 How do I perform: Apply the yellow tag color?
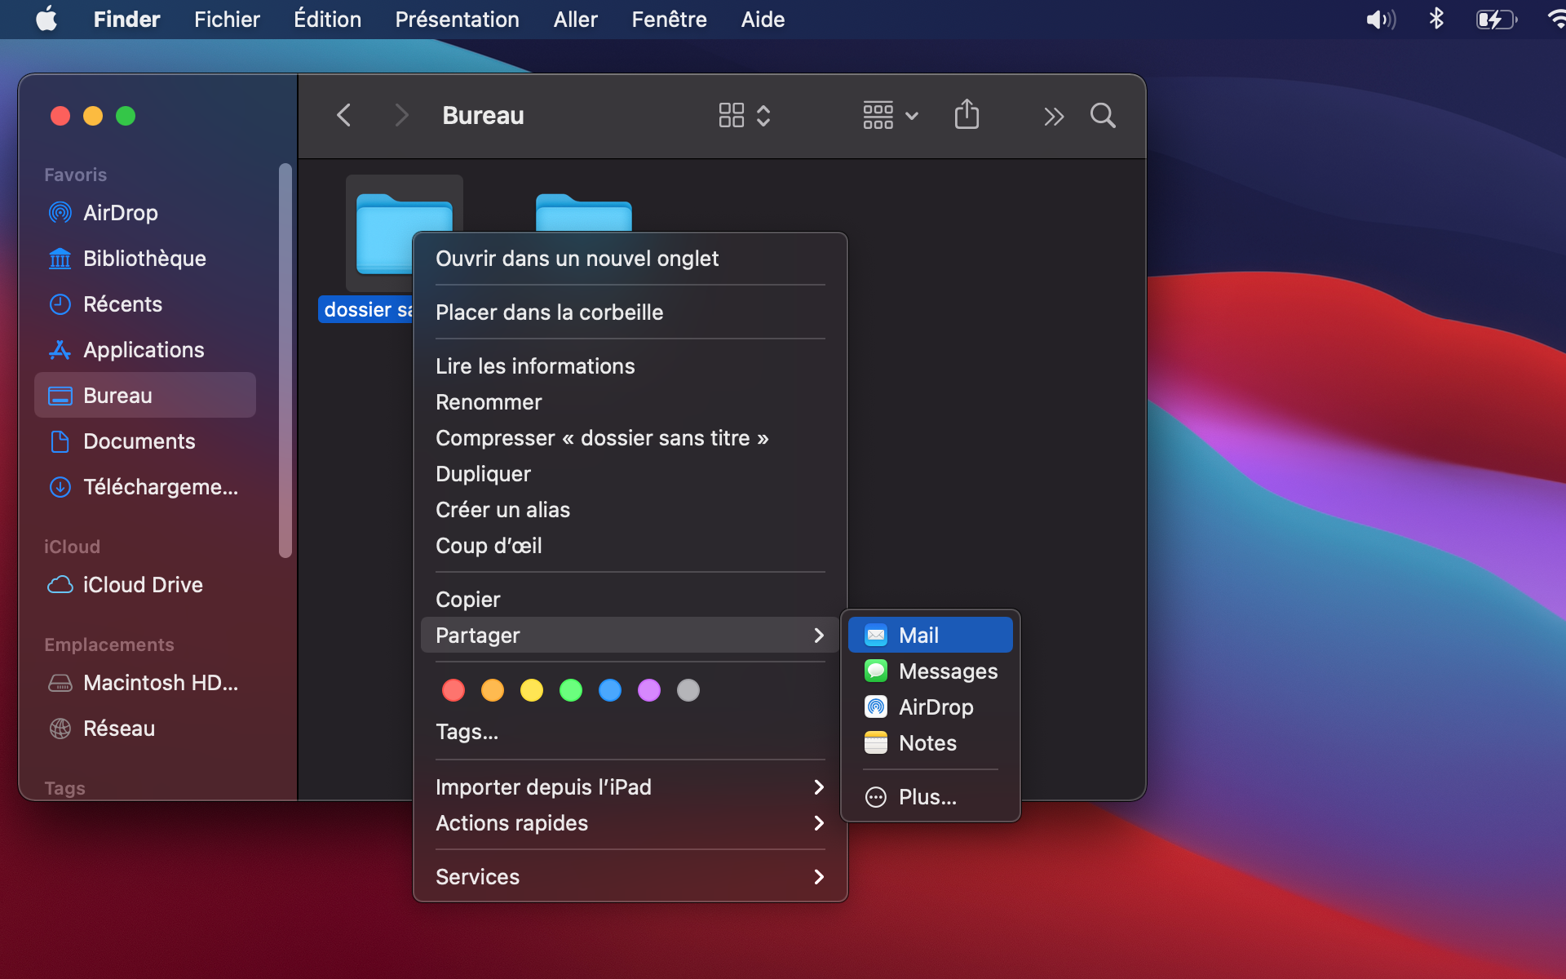(532, 691)
